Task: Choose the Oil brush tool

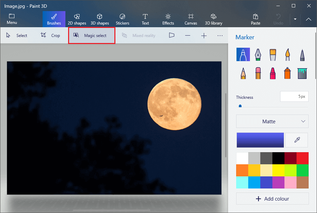Action: click(273, 54)
